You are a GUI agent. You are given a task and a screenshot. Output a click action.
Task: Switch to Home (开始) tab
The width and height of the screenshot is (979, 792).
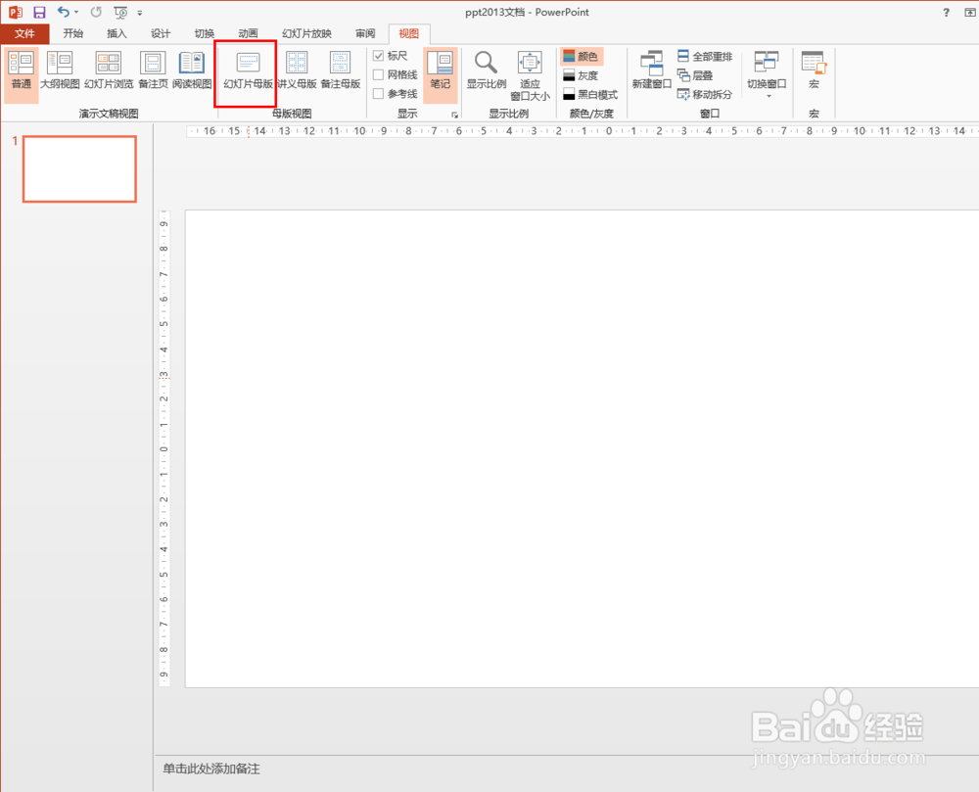pyautogui.click(x=73, y=33)
